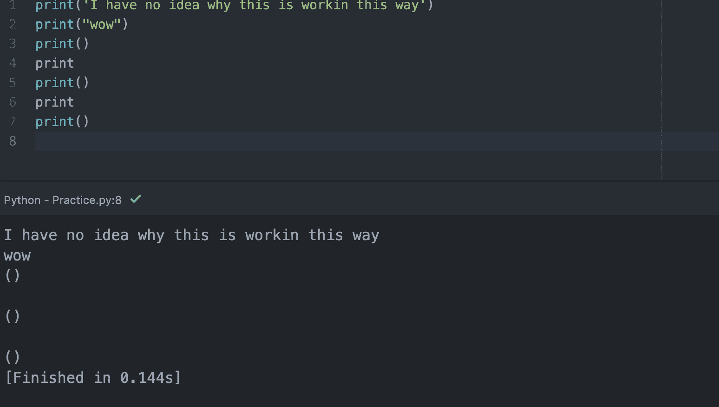Screen dimensions: 719x407
Task: Click the "wow" line in the output
Action: [17, 256]
